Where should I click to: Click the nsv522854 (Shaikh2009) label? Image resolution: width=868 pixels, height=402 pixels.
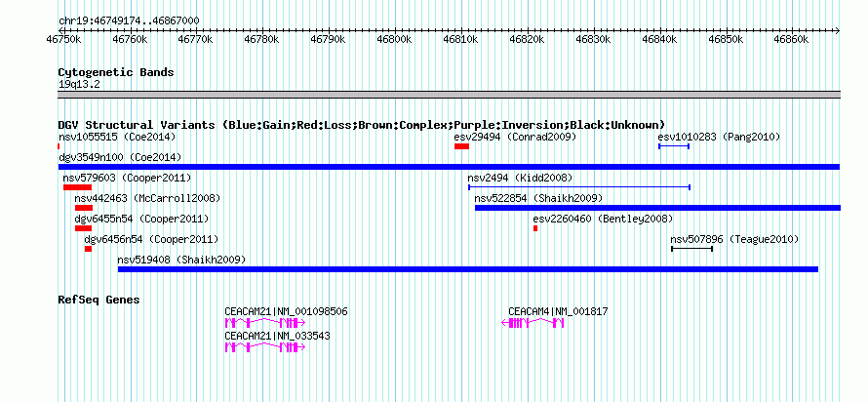point(538,198)
